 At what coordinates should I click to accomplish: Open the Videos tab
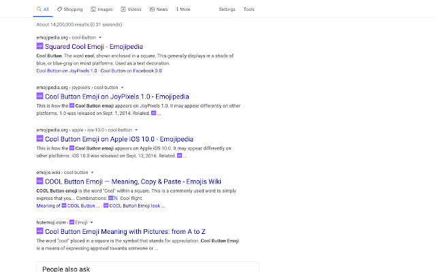pyautogui.click(x=131, y=9)
